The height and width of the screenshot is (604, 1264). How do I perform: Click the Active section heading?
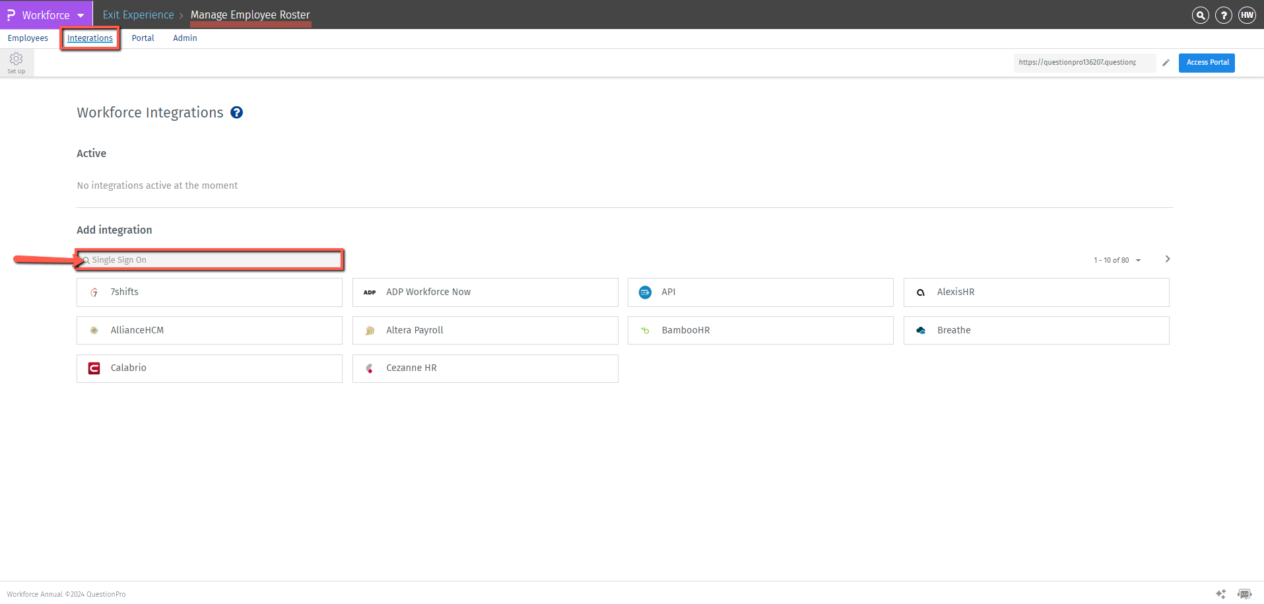click(x=91, y=153)
